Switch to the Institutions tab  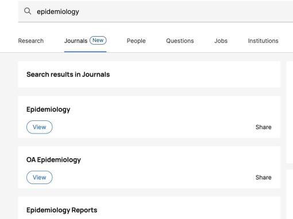pyautogui.click(x=263, y=41)
